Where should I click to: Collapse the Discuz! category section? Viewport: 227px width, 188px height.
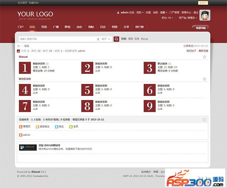205,57
